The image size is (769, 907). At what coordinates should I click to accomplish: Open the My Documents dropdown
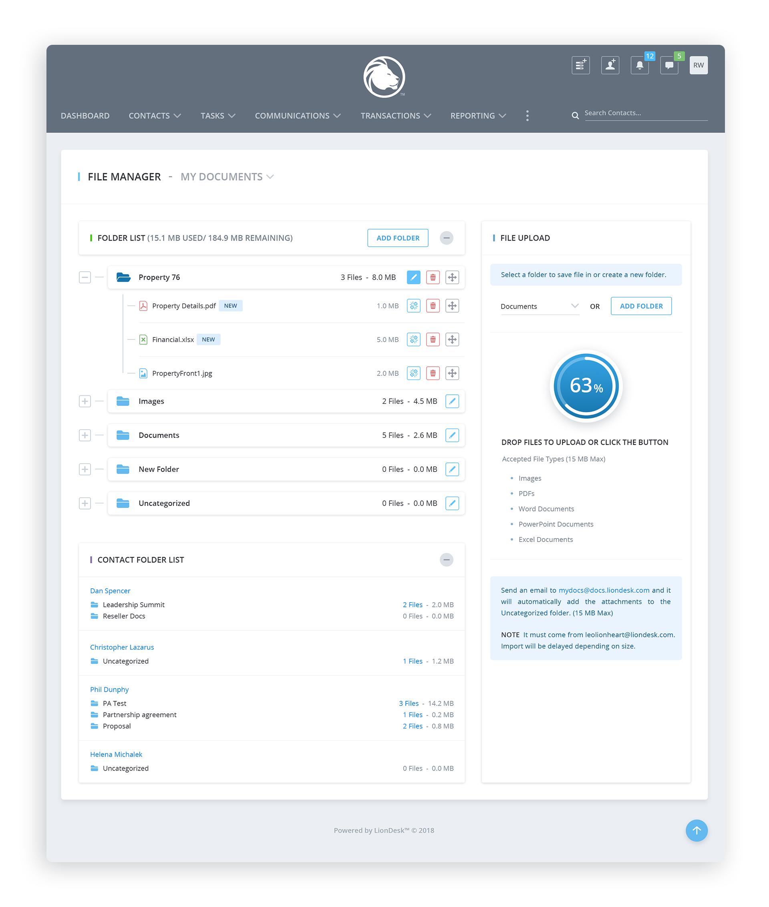[227, 177]
